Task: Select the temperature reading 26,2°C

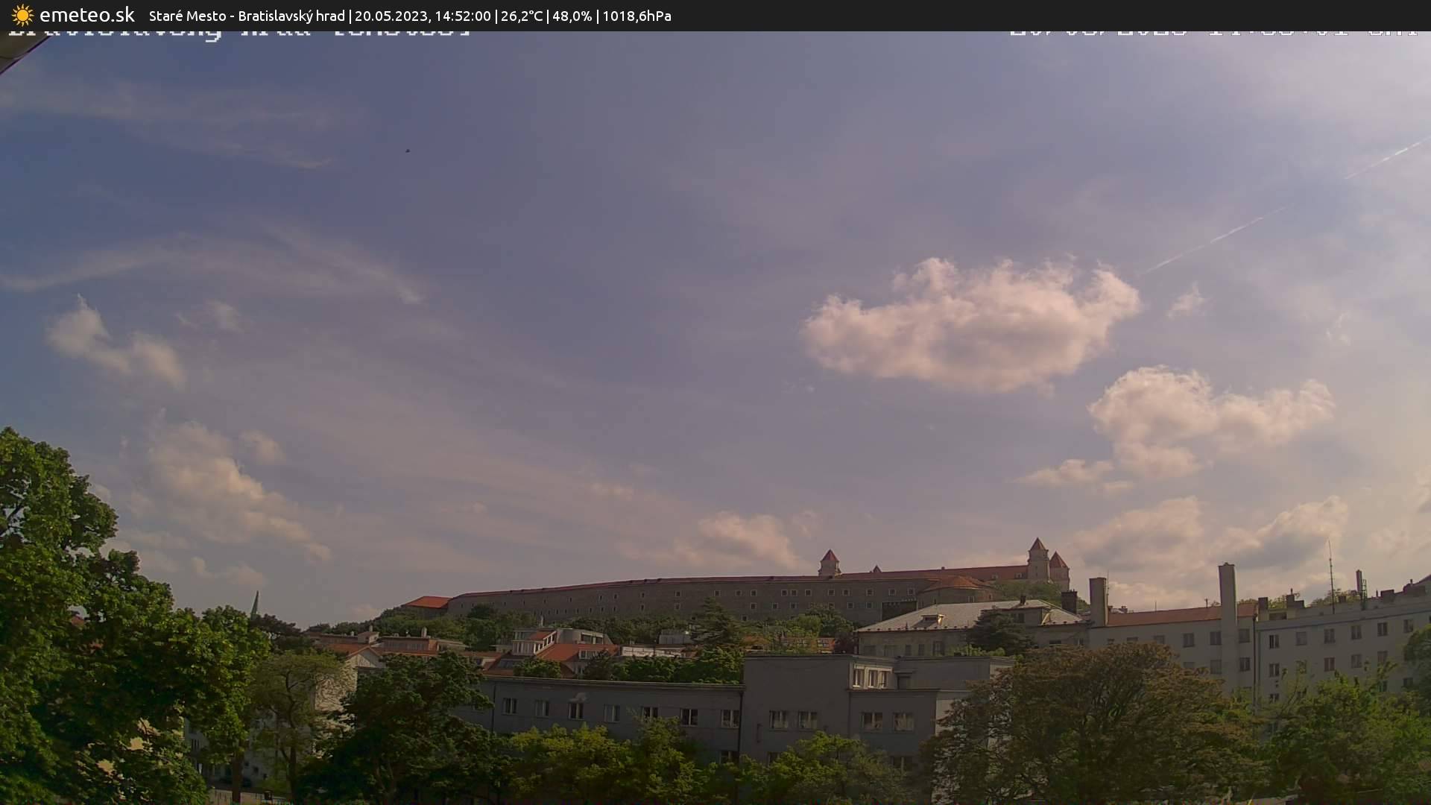Action: [x=522, y=15]
